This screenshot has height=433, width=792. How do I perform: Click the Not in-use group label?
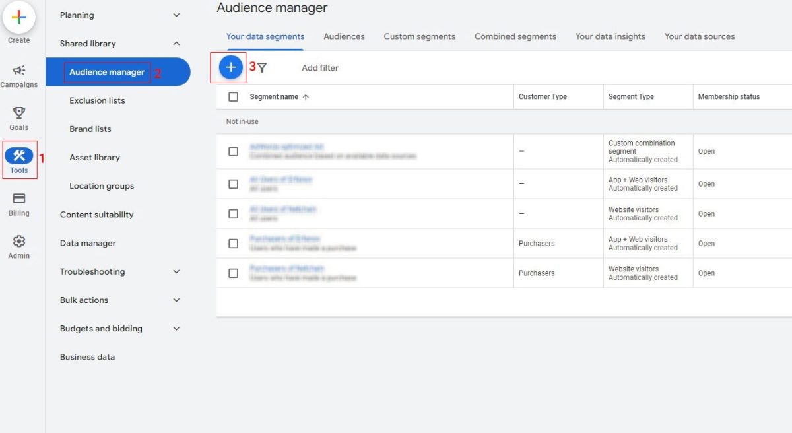click(242, 122)
